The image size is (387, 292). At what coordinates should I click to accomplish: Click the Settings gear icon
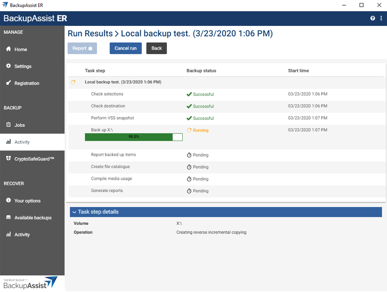click(x=9, y=66)
